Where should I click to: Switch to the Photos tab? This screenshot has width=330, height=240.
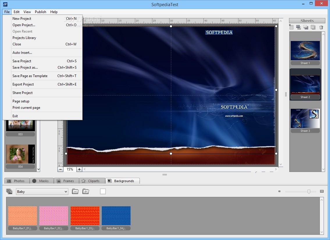point(17,181)
